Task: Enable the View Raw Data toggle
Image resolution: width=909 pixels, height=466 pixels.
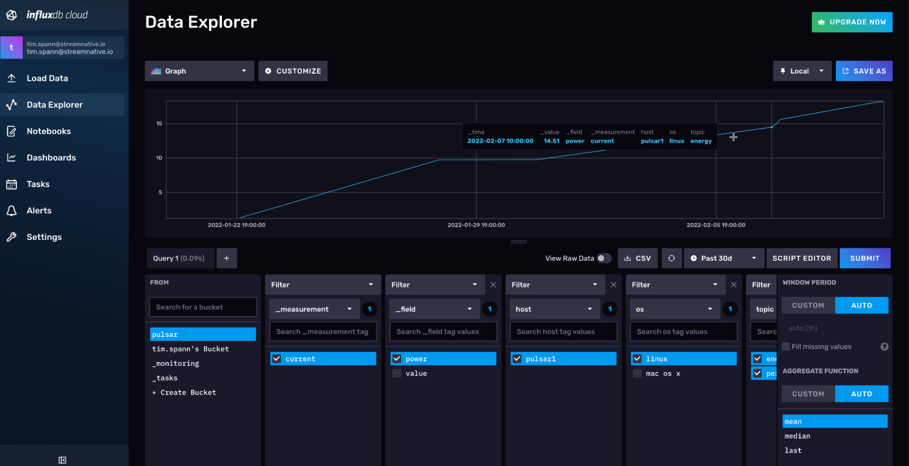Action: (603, 258)
